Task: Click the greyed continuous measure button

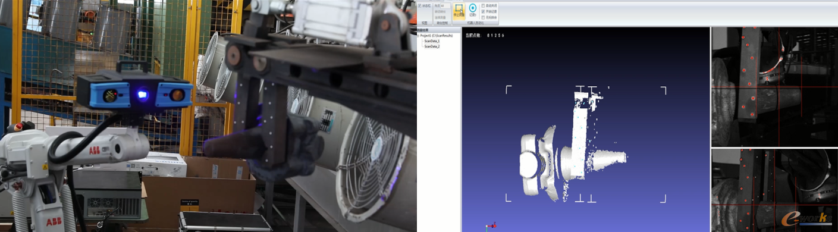Action: 440,17
